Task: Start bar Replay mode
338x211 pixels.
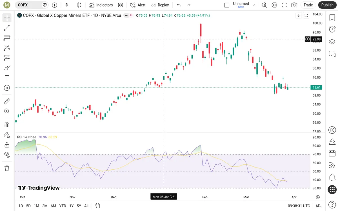Action: point(160,5)
